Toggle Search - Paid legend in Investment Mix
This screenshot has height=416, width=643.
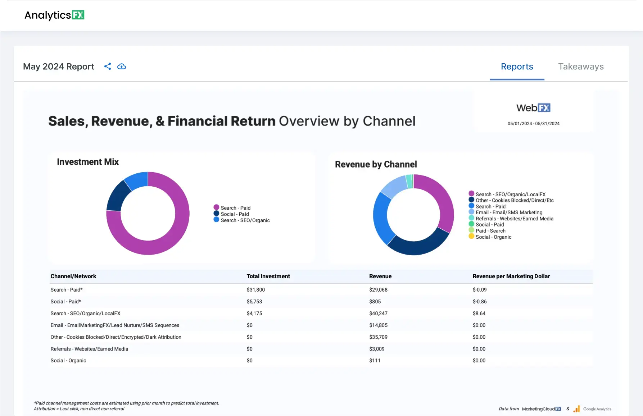click(x=235, y=208)
